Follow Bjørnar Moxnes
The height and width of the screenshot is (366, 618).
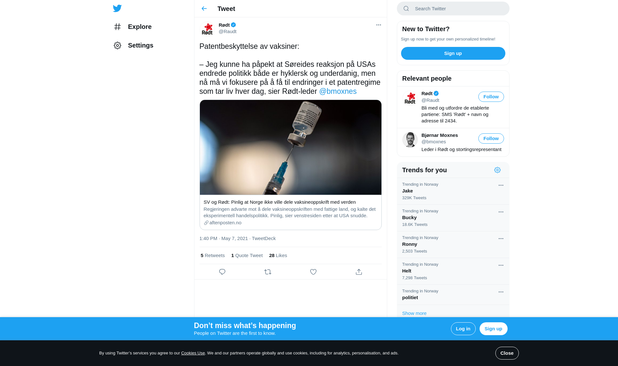point(491,138)
